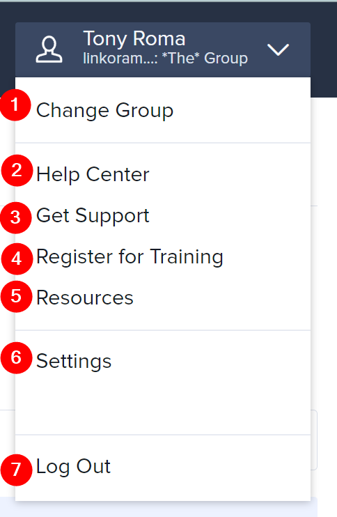Choose Register for Training
The height and width of the screenshot is (517, 337).
click(x=130, y=257)
